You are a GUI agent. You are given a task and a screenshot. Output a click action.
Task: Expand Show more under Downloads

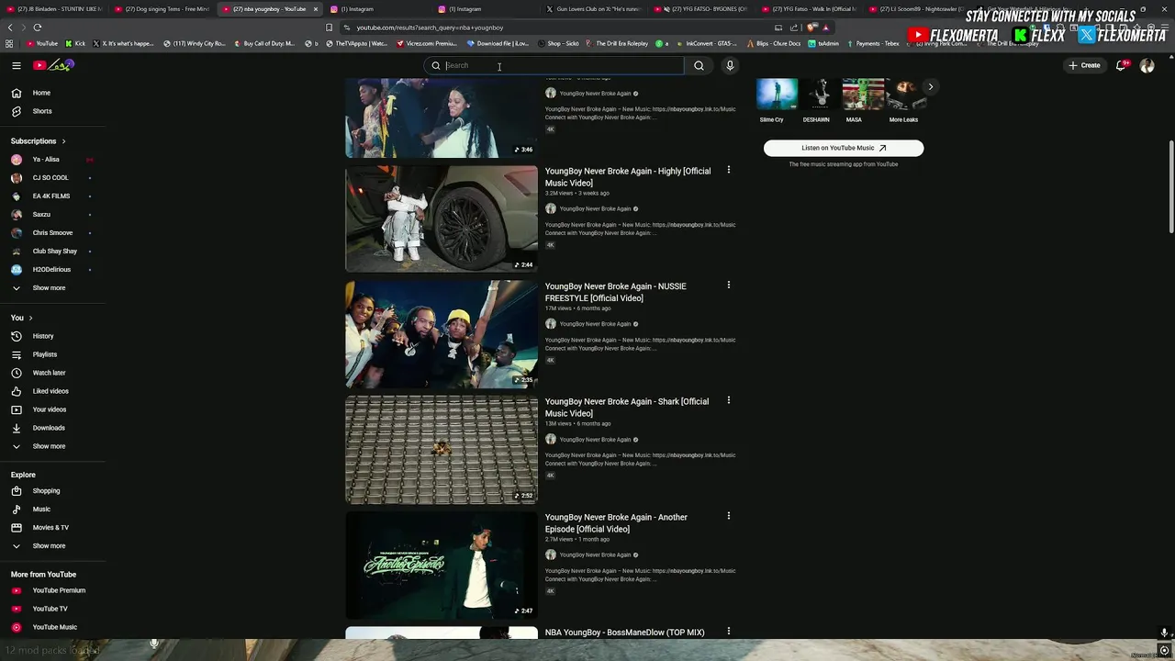point(53,446)
